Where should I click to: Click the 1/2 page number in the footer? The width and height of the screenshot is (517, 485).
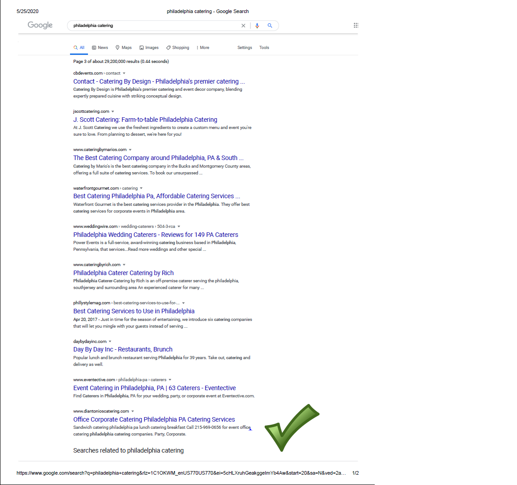(x=355, y=473)
